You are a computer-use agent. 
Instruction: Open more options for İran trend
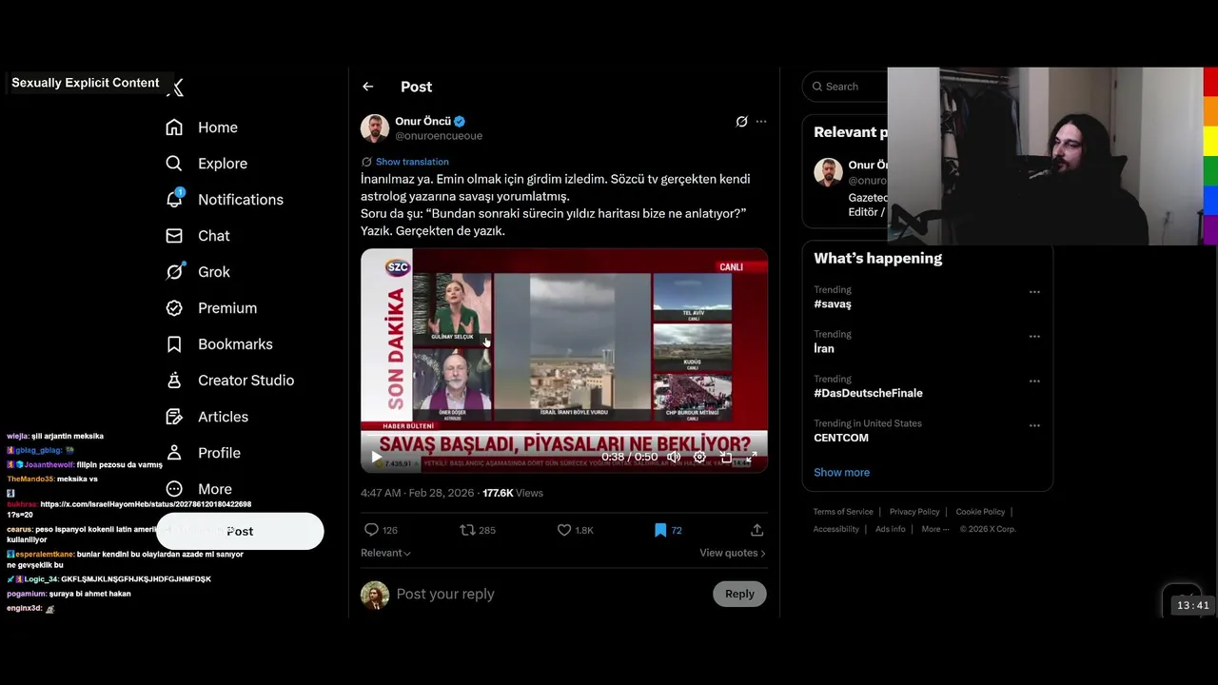click(x=1034, y=337)
